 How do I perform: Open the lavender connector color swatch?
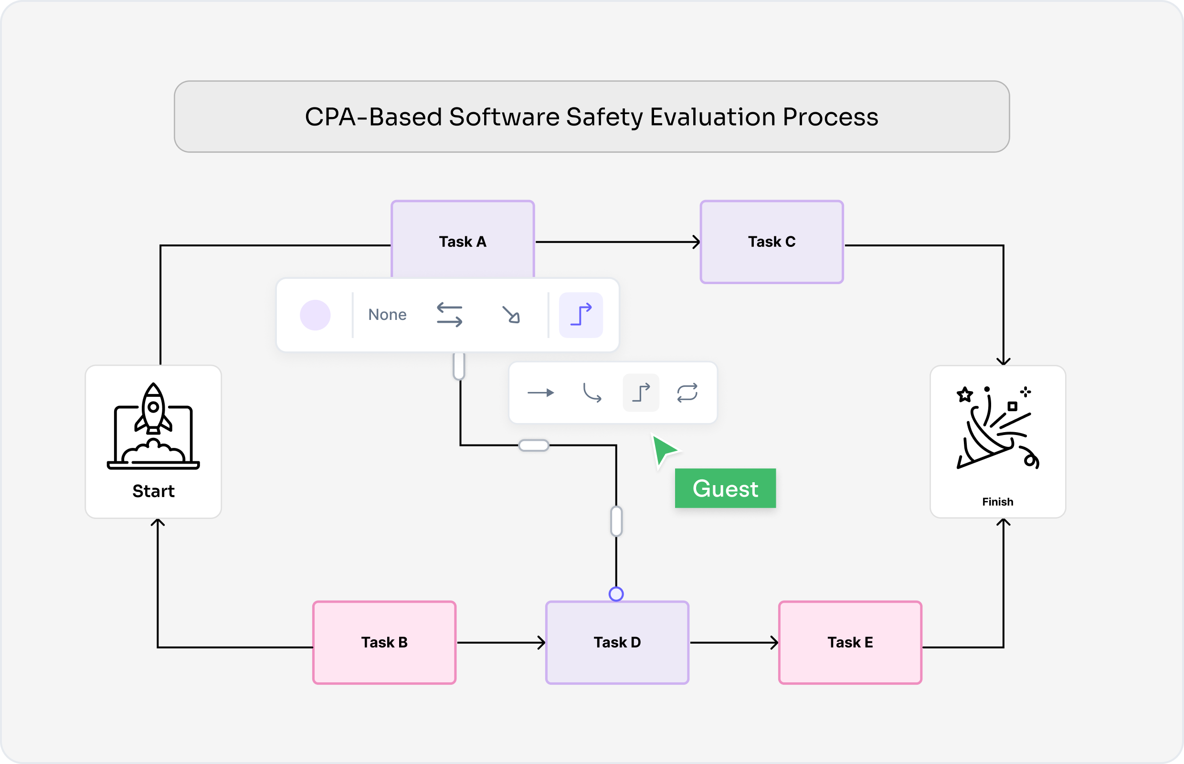click(315, 315)
